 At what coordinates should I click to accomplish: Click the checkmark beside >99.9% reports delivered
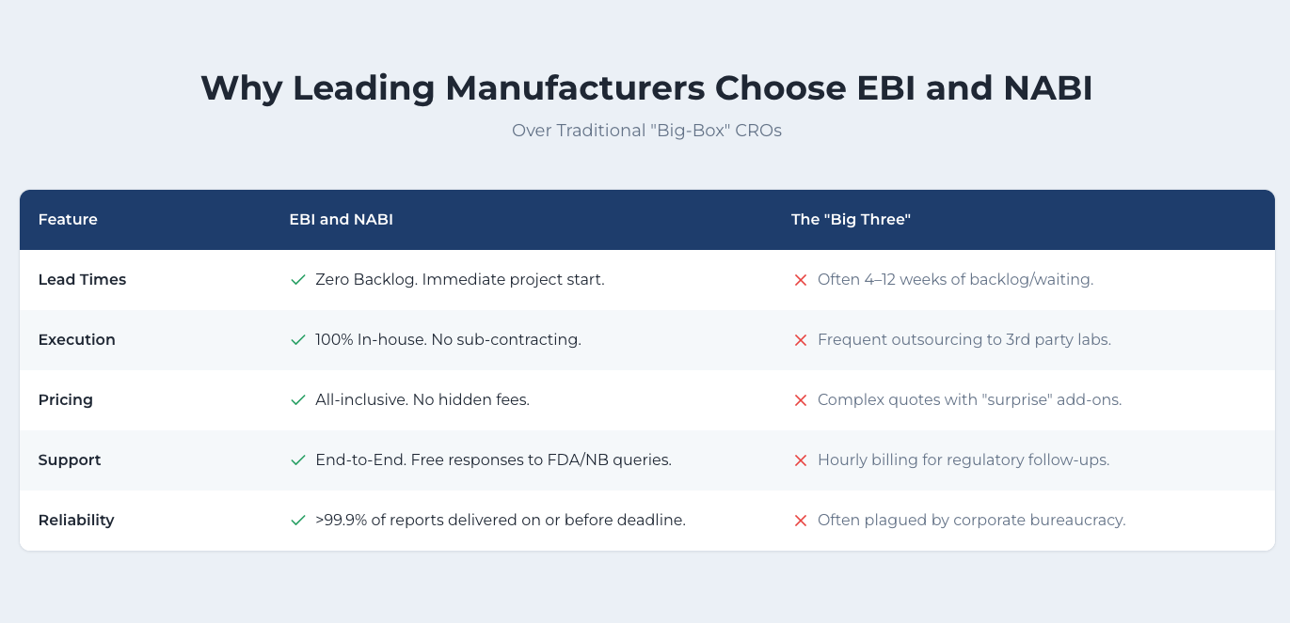(x=298, y=521)
